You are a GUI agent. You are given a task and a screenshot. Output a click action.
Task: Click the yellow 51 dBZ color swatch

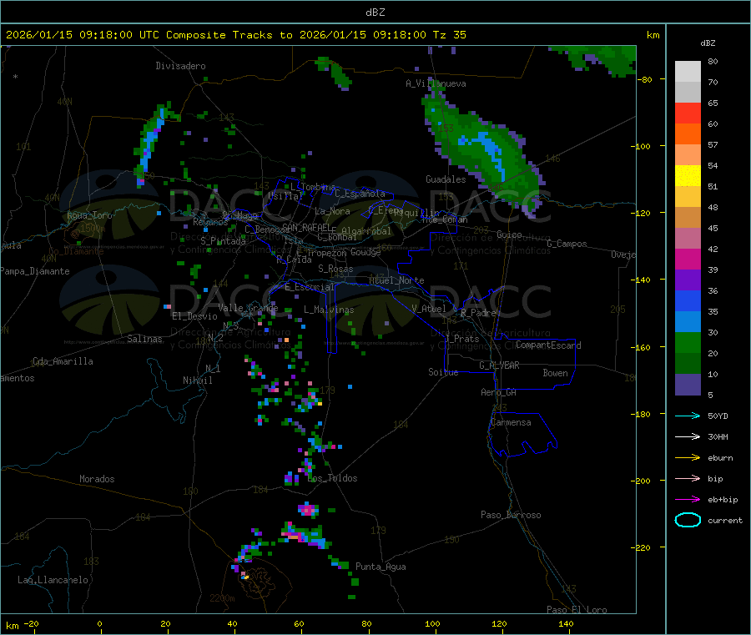688,176
